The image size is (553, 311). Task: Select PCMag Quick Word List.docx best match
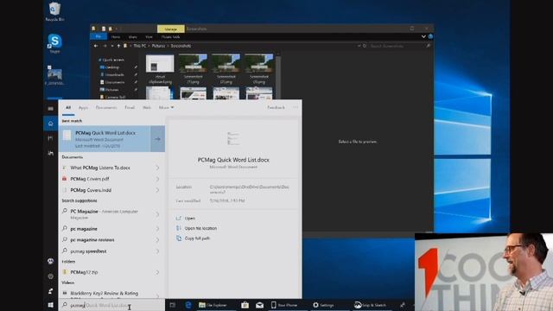(x=105, y=139)
